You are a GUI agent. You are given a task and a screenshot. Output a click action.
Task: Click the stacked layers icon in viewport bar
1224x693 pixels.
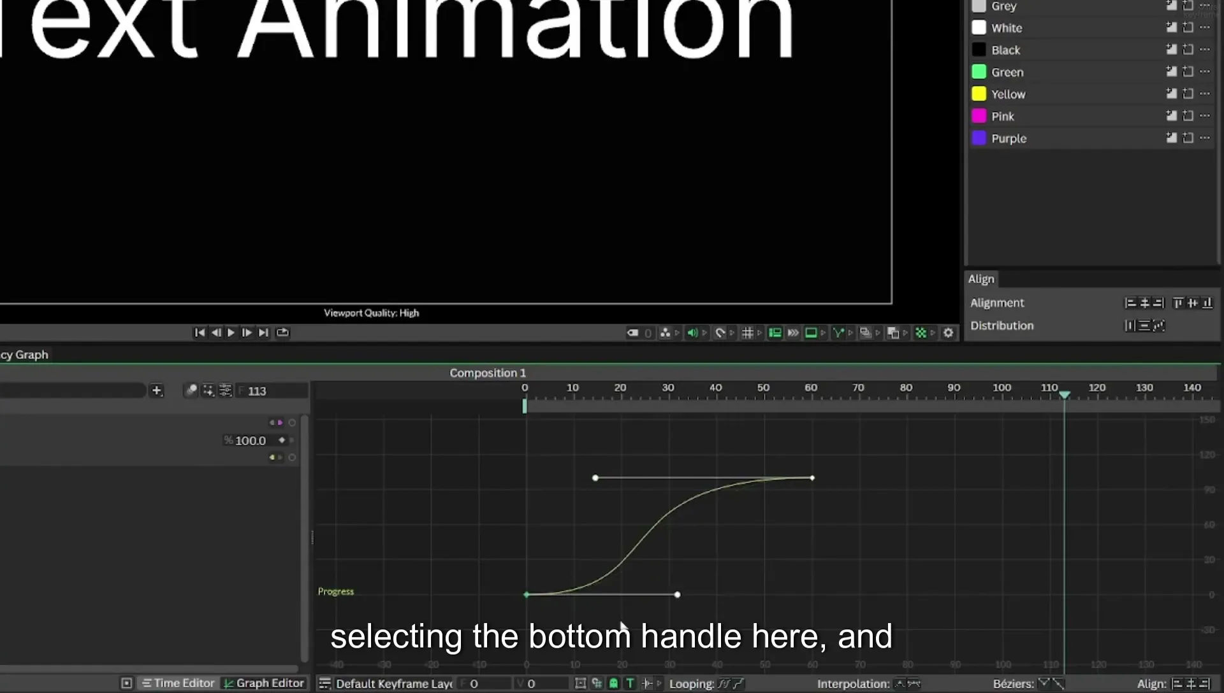pos(866,332)
